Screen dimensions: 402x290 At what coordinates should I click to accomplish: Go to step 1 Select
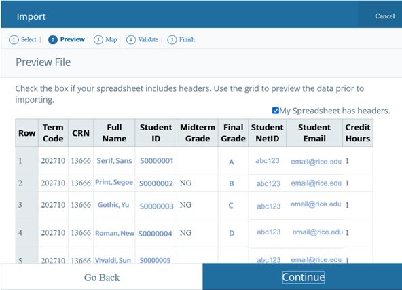click(22, 40)
